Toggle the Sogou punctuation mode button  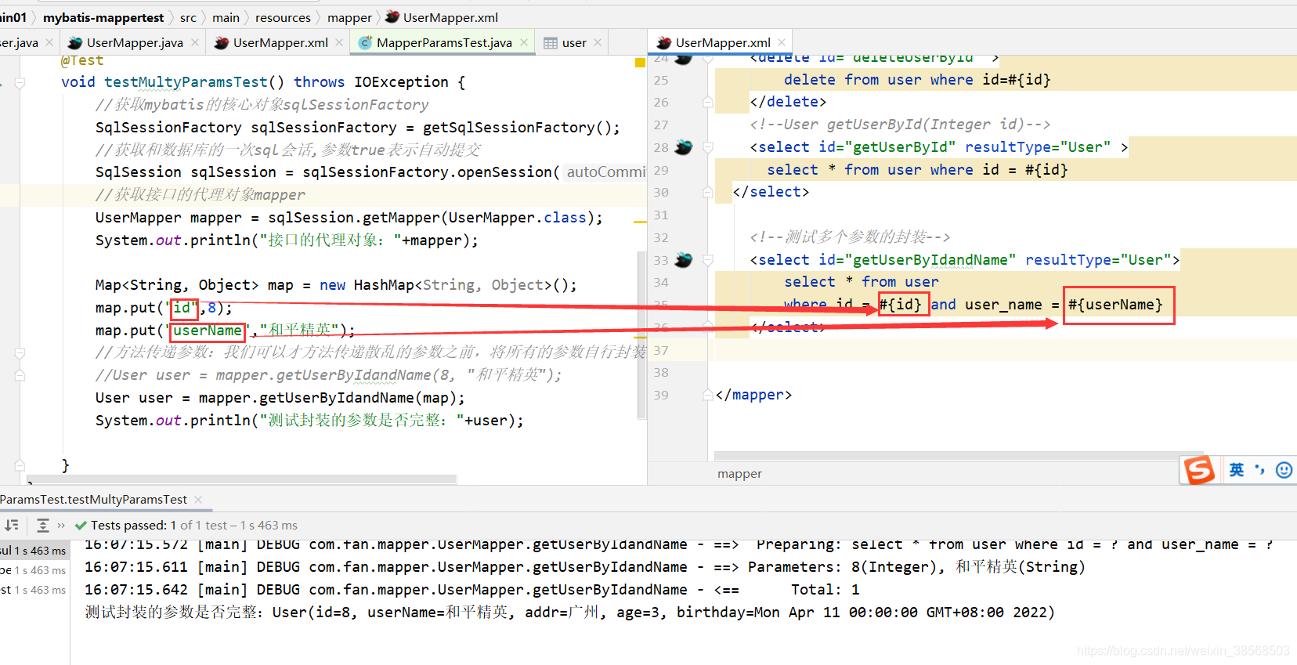[x=1259, y=470]
